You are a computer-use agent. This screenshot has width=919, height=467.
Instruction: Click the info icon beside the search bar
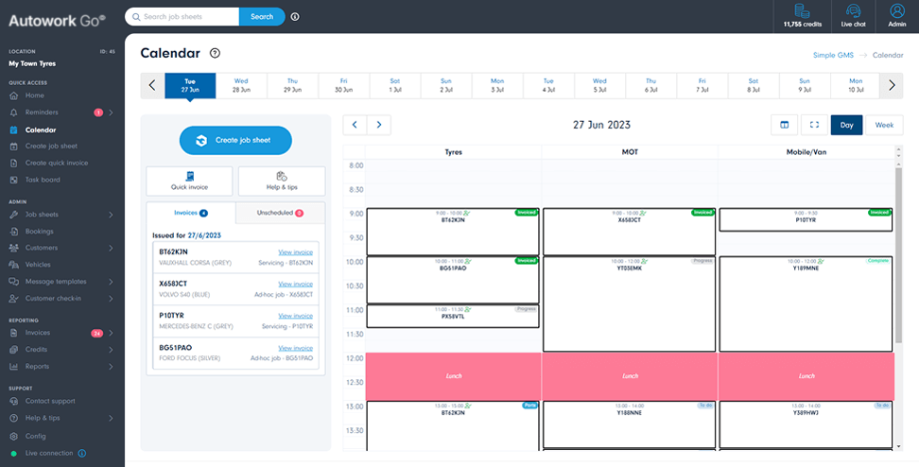tap(295, 16)
